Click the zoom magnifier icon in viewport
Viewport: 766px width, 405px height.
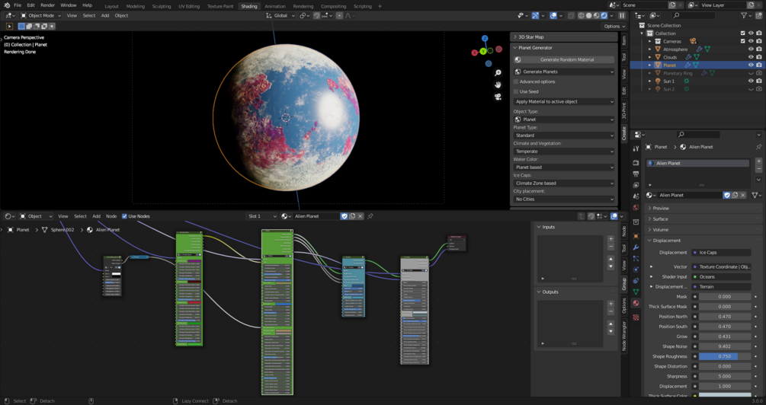click(497, 73)
